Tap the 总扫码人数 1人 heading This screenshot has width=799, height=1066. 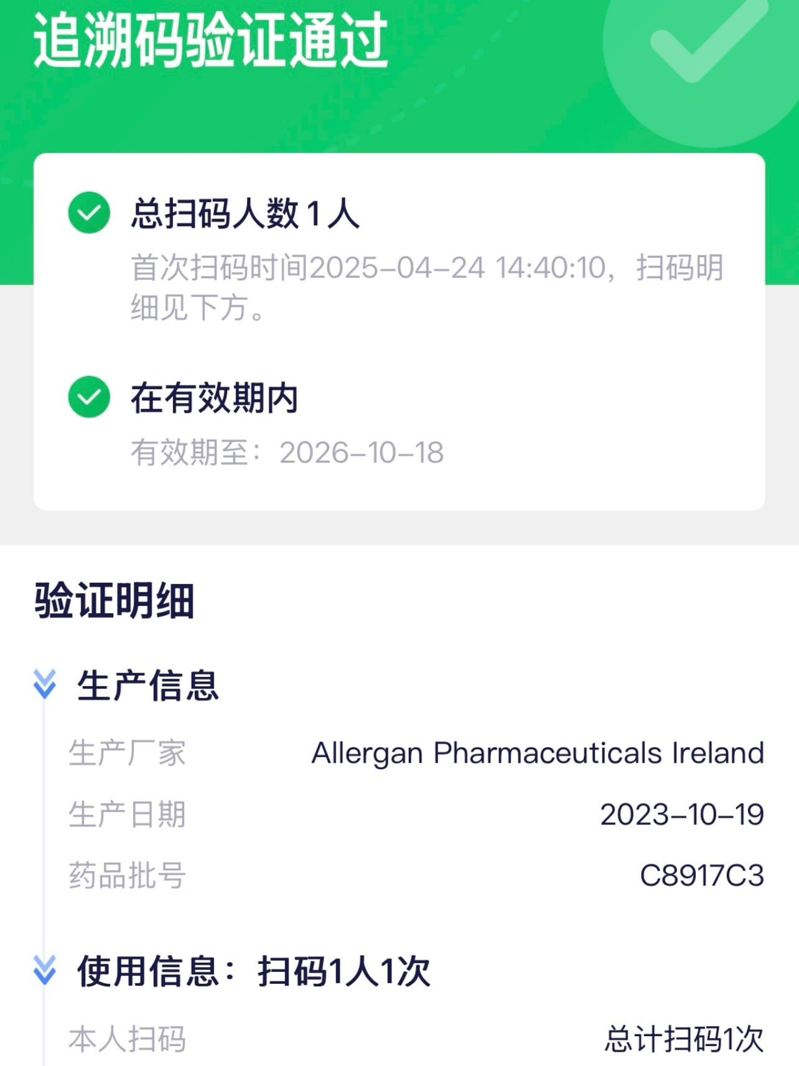point(245,214)
